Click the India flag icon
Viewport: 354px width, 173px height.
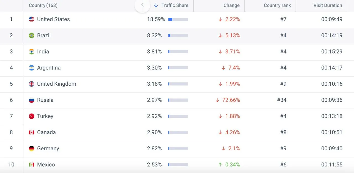click(32, 52)
